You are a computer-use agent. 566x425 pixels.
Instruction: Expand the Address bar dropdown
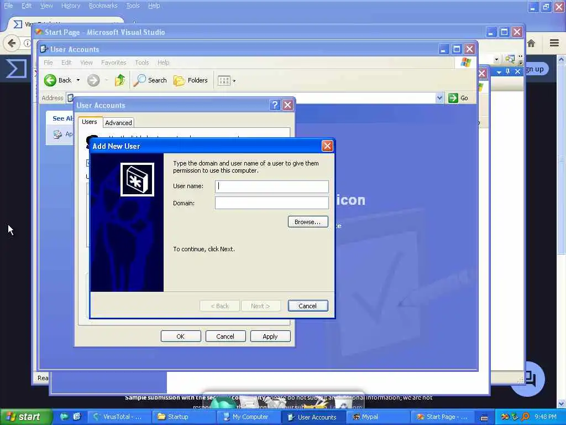(439, 98)
